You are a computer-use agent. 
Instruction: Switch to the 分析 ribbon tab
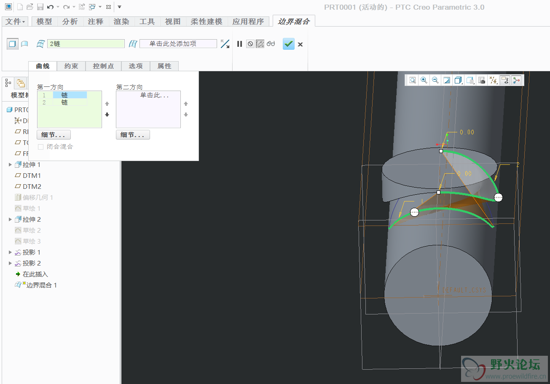[70, 21]
